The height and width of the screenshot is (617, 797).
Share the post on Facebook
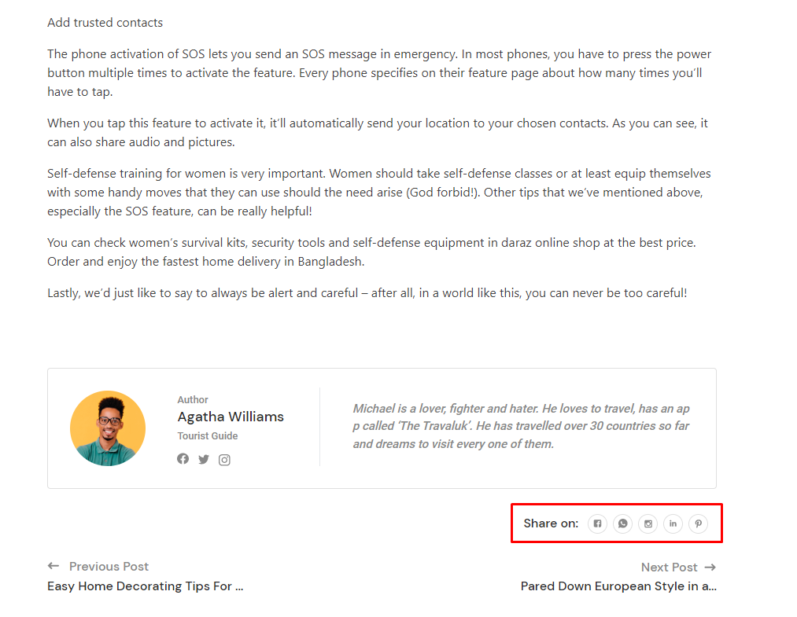coord(598,523)
